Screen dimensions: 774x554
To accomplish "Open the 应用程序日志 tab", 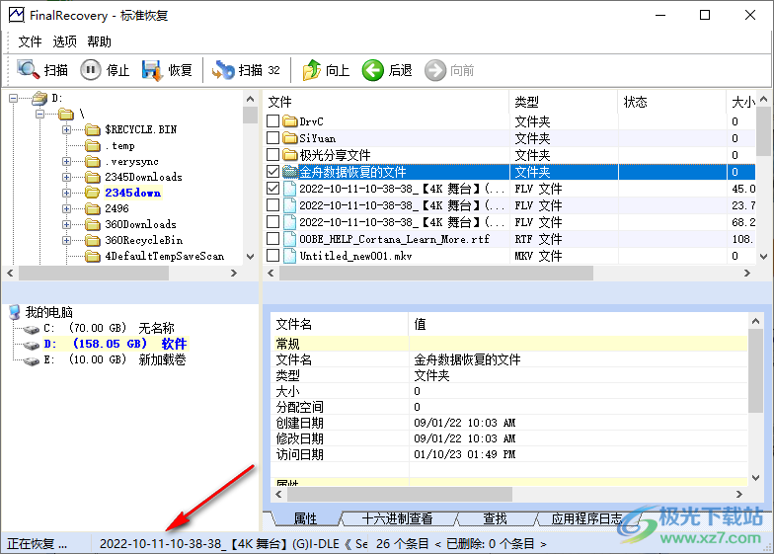I will point(586,518).
